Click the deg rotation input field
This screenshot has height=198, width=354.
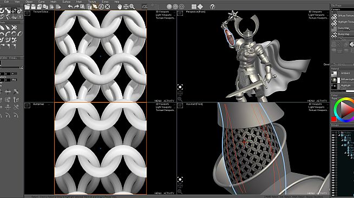14,80
